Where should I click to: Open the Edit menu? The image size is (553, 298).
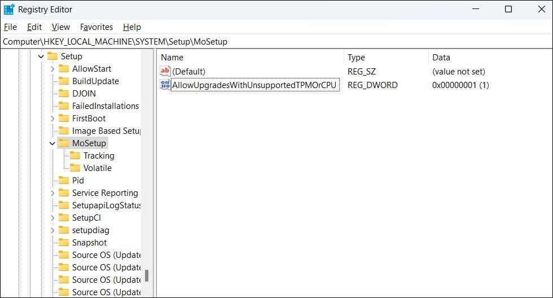click(34, 27)
